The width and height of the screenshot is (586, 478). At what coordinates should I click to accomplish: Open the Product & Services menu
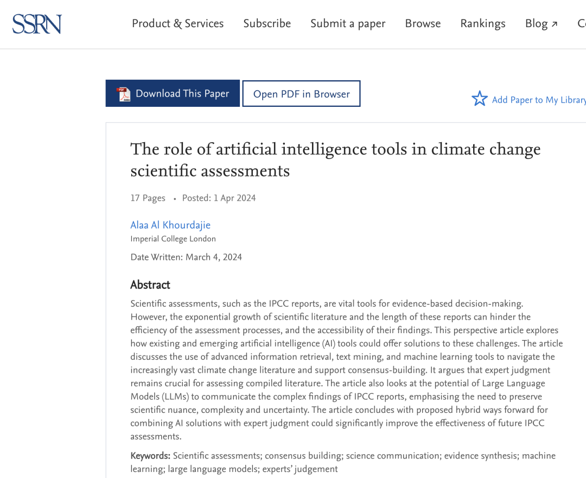point(177,24)
